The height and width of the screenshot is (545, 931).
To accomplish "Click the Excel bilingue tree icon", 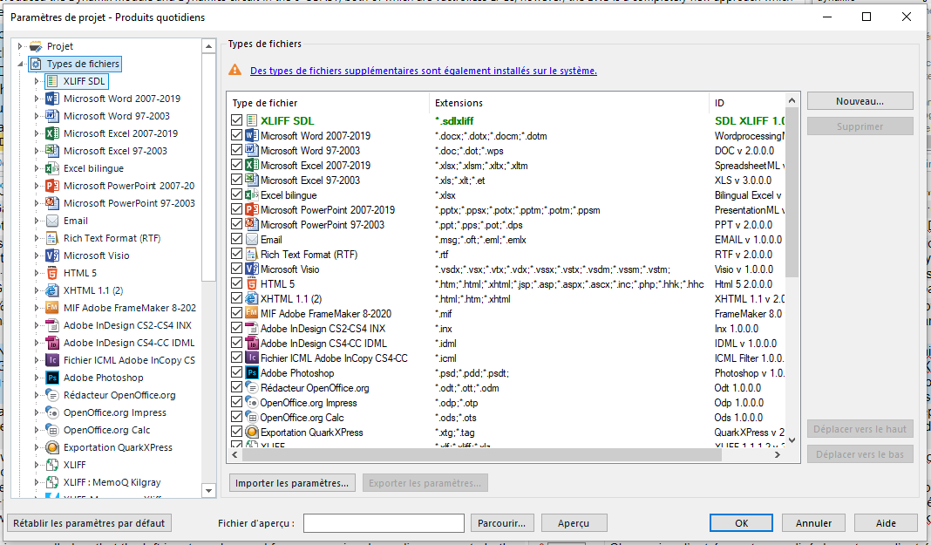I will pos(52,168).
